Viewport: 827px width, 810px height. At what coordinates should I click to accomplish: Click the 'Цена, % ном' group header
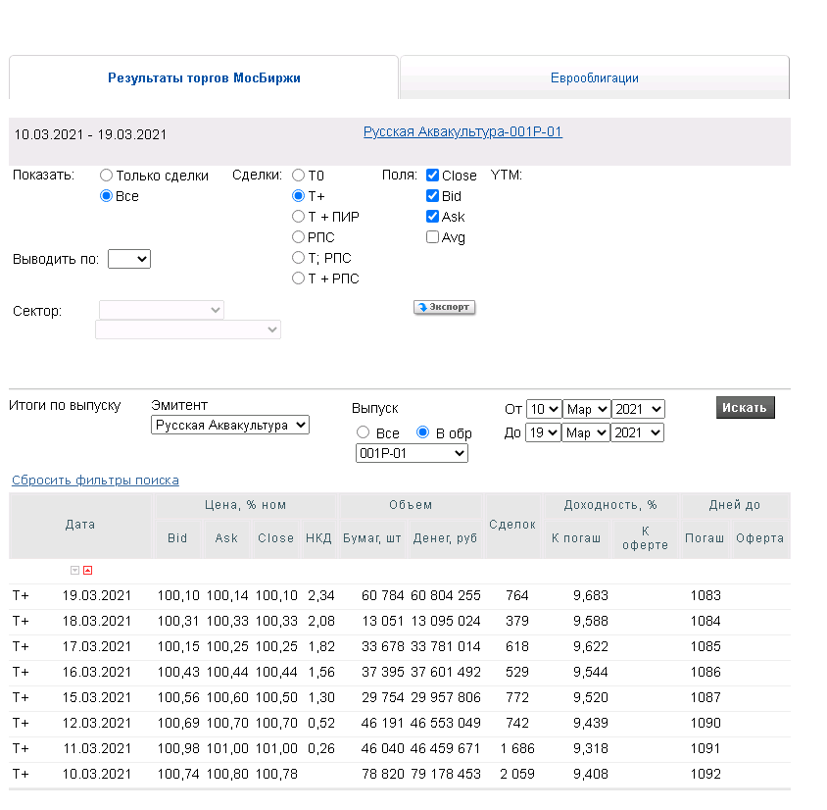[x=246, y=505]
